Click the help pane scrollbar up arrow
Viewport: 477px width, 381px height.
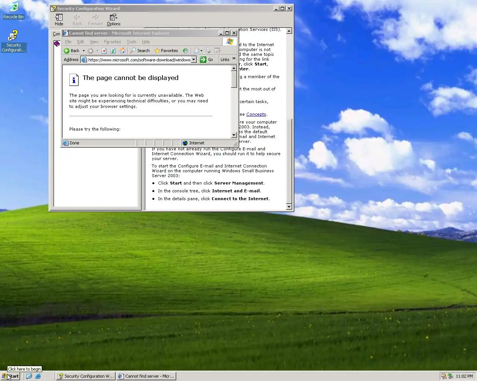(x=289, y=31)
